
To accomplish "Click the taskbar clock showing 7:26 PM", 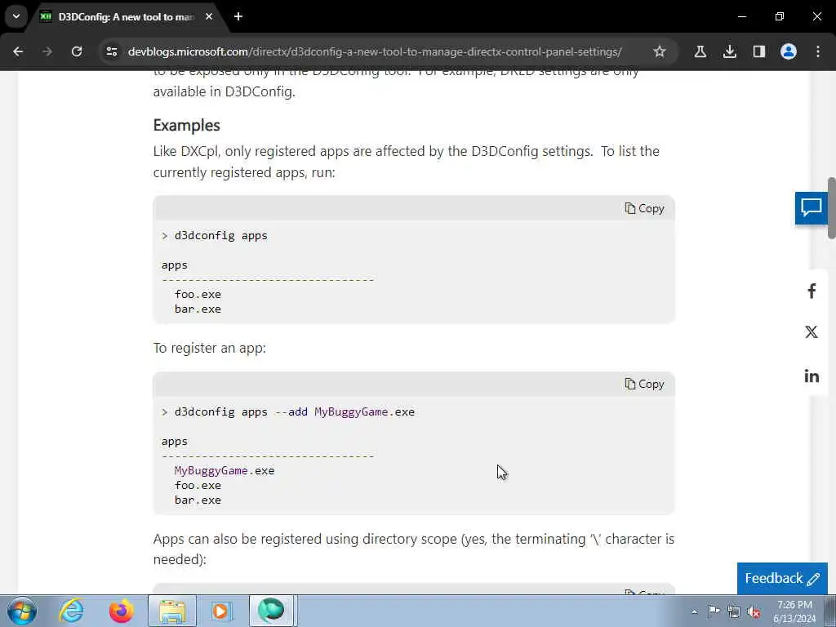I will [794, 611].
